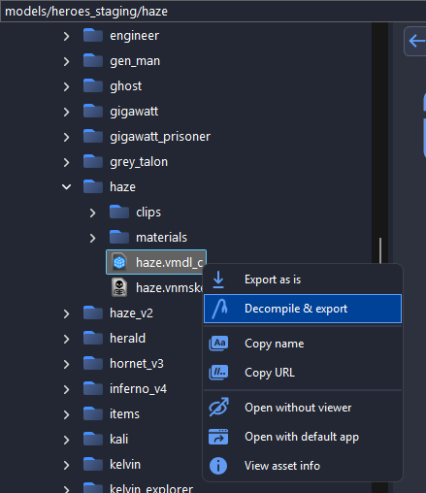Choose Export as is from context menu
This screenshot has width=426, height=493.
tap(303, 279)
